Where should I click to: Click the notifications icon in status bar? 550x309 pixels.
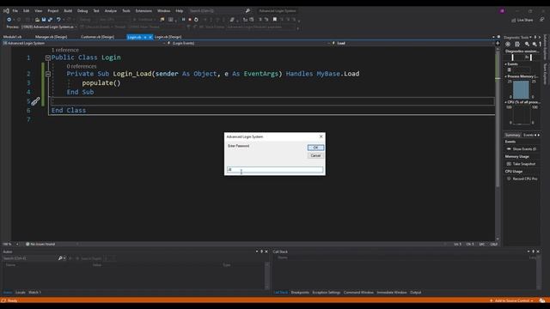(x=542, y=300)
